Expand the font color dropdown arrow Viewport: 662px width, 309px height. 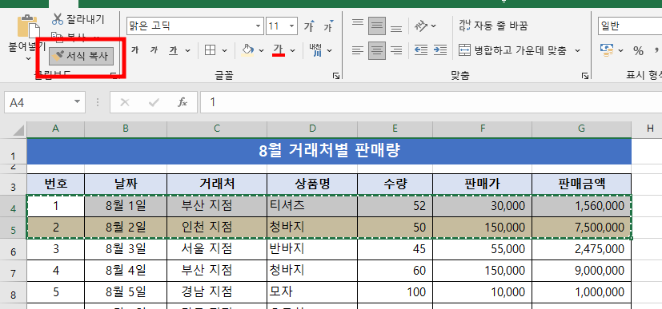tap(292, 51)
